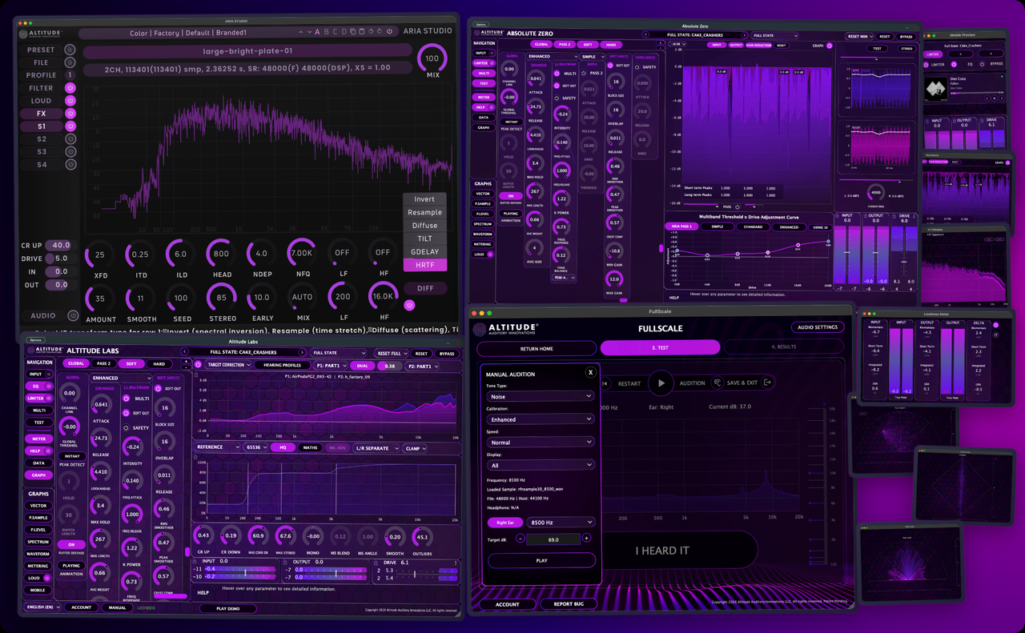This screenshot has width=1025, height=633.
Task: Switch to the 4. RESULTS tab in FullScale
Action: tap(786, 347)
